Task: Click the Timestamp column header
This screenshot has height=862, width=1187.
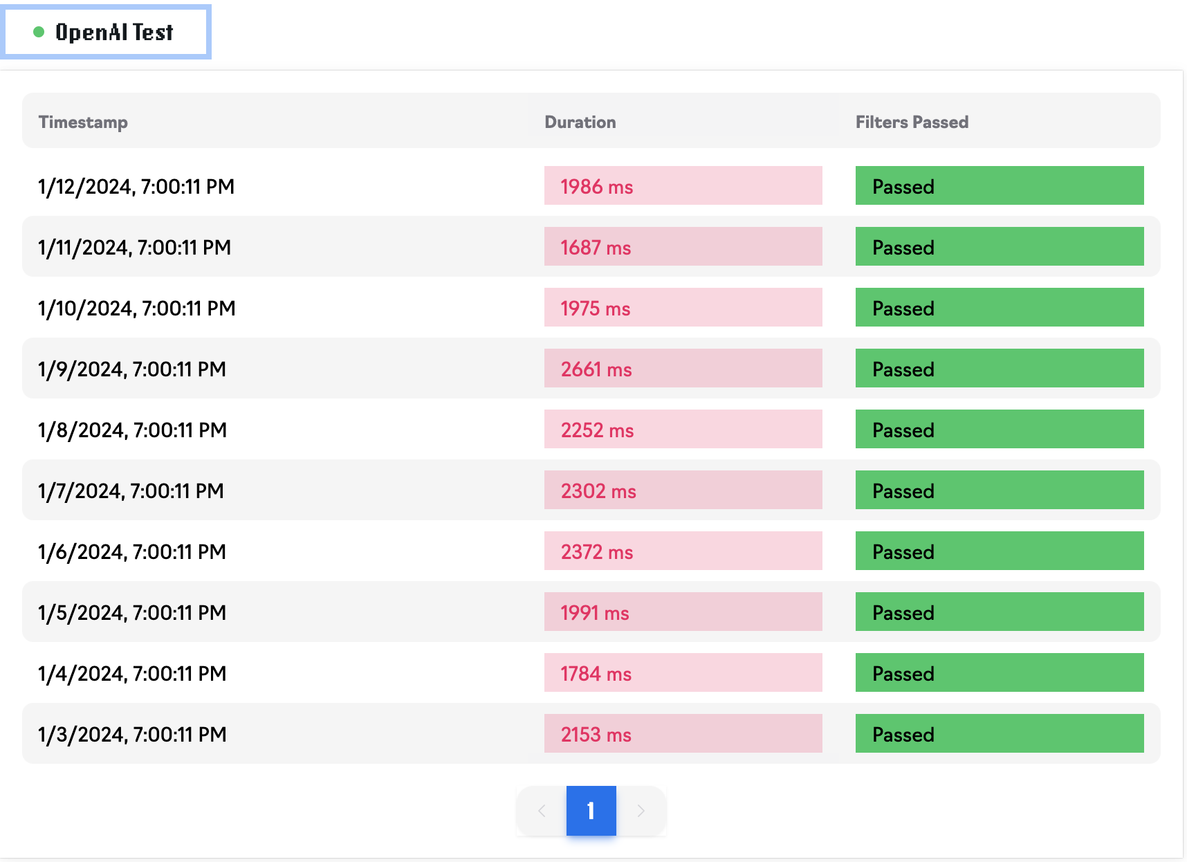Action: (x=83, y=122)
